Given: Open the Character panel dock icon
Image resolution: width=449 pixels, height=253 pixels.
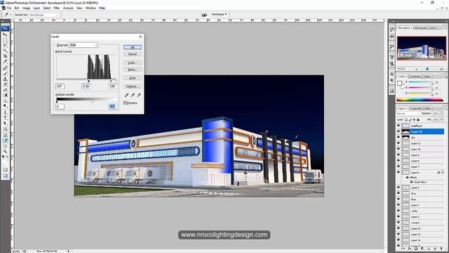Looking at the screenshot, I should click(x=392, y=74).
